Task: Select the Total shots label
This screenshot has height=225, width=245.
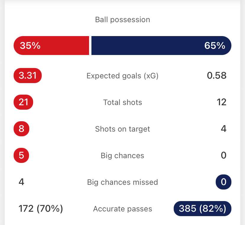Action: click(122, 103)
